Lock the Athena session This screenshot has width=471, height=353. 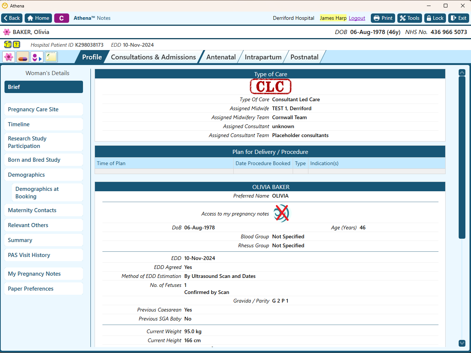click(x=435, y=18)
